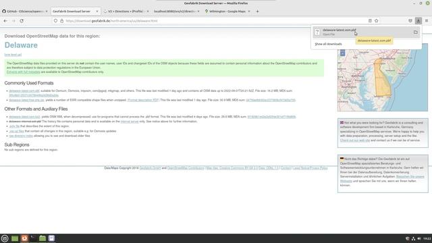Click the Delaware page heading

coord(21,45)
